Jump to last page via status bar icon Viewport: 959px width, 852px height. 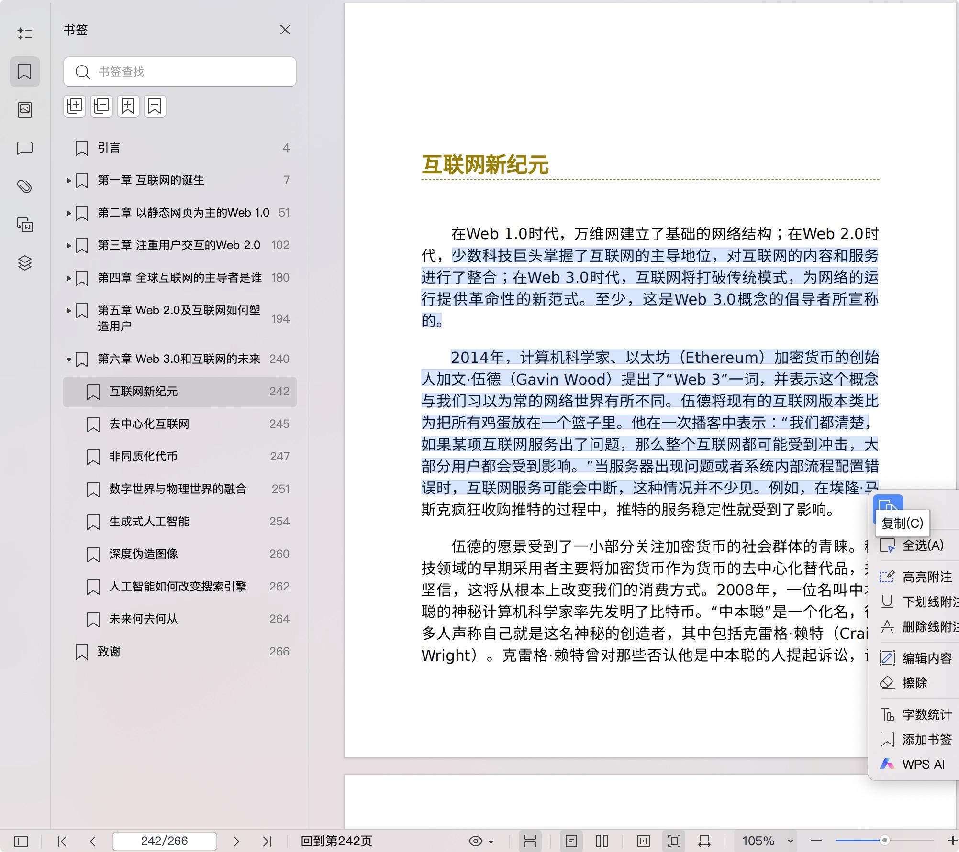[267, 841]
